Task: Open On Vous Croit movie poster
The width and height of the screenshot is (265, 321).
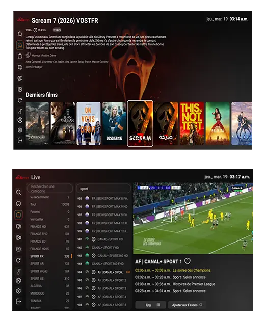Action: [x=89, y=123]
